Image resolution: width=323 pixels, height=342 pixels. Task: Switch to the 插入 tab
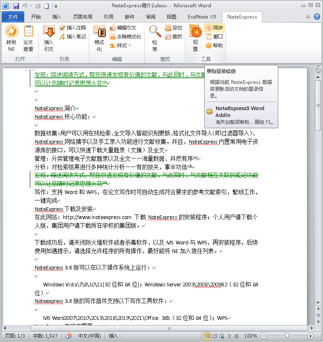click(57, 17)
